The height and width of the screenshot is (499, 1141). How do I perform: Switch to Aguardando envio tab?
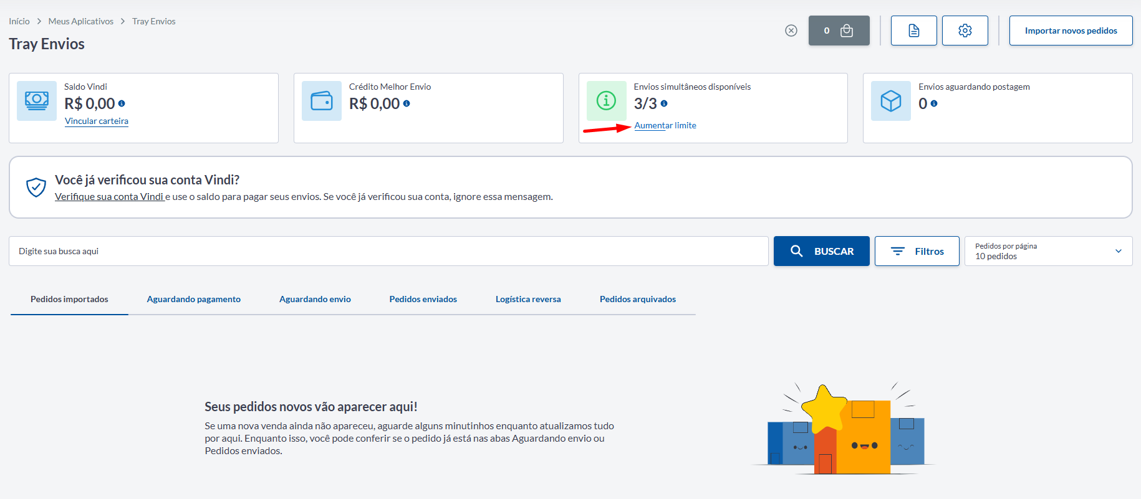click(315, 300)
